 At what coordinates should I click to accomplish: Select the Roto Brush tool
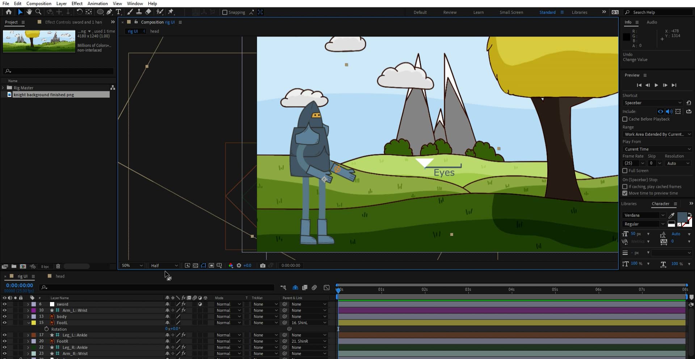pos(160,12)
